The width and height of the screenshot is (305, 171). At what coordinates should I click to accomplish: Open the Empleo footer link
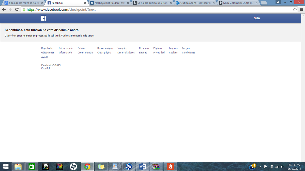[x=143, y=53]
